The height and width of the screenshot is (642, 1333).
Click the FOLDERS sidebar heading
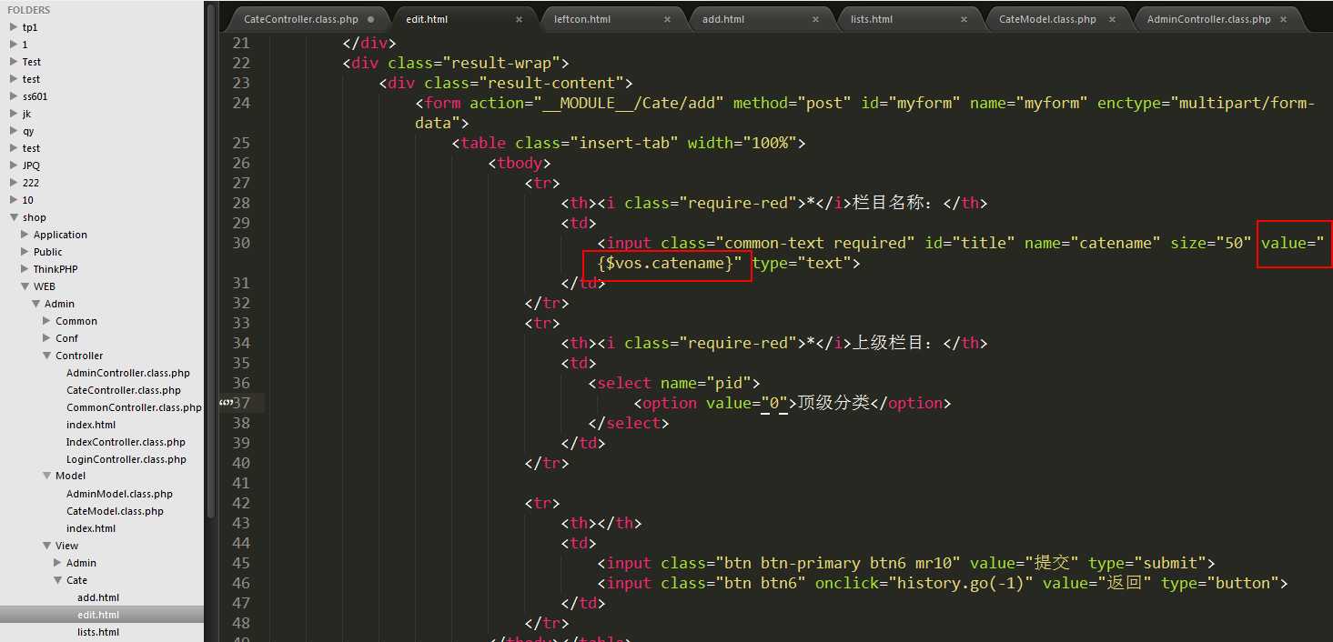[x=29, y=10]
